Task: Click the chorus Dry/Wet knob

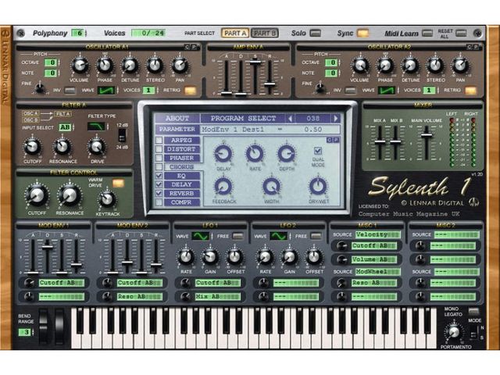Action: pyautogui.click(x=318, y=187)
